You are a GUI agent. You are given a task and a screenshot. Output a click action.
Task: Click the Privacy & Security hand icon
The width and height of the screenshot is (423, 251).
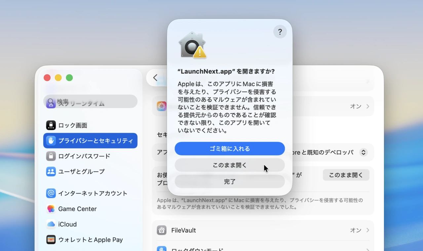(51, 141)
